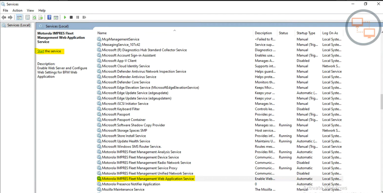Click the gear icon beside Mozilla Maintenance Service
The height and width of the screenshot is (193, 383).
(x=99, y=189)
